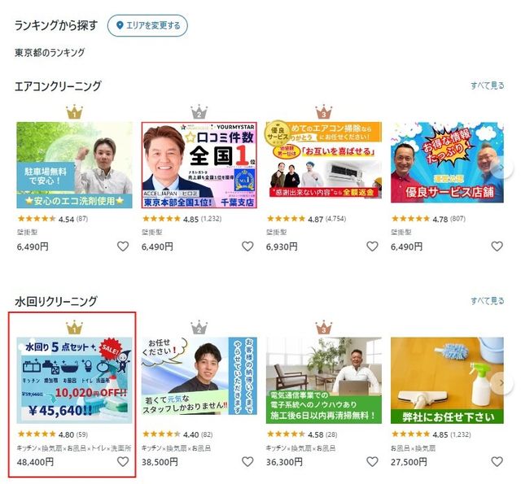The image size is (521, 484).
Task: Click the エアコンクリーニング category heading
Action: click(58, 85)
